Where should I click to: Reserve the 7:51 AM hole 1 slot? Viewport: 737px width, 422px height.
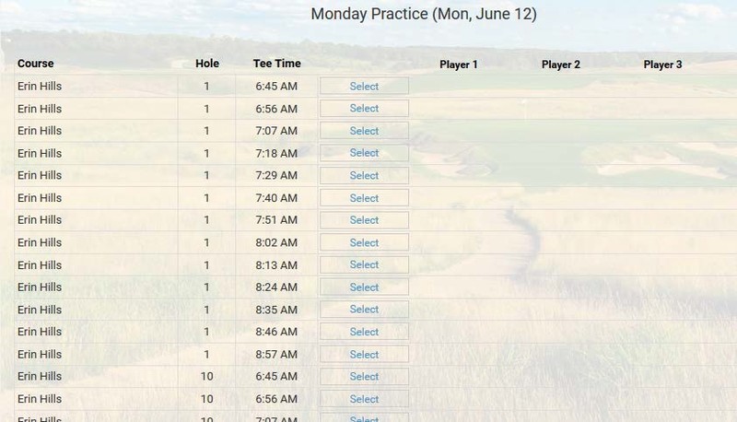(364, 220)
